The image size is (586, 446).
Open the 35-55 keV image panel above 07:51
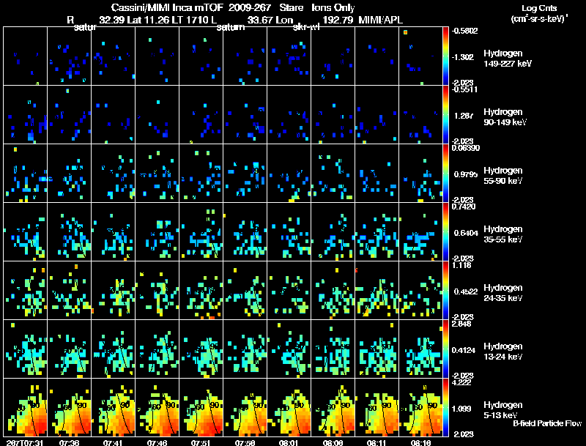[x=201, y=232]
